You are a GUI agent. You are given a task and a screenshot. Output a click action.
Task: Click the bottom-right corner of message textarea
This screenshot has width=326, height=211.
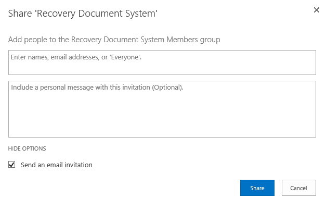(x=312, y=134)
